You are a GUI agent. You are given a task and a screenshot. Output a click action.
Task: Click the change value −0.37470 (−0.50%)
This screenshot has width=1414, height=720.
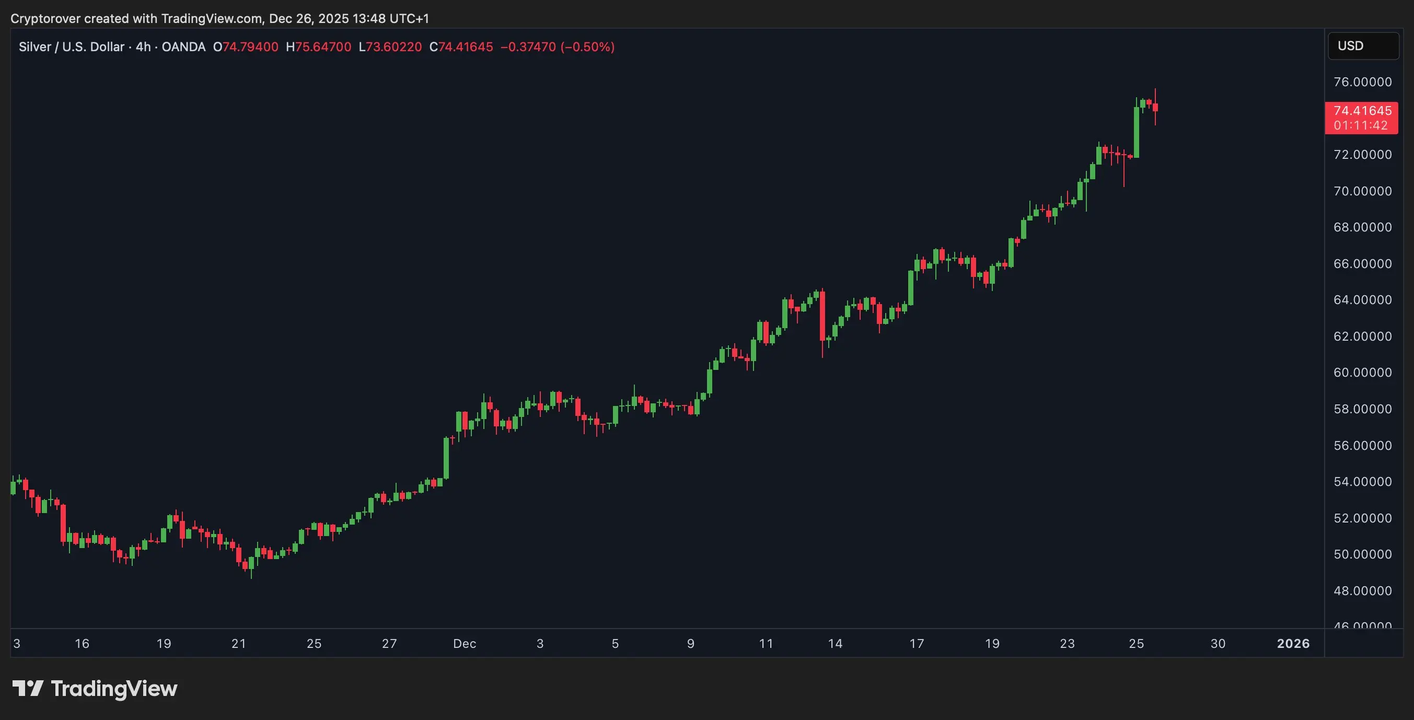(557, 47)
